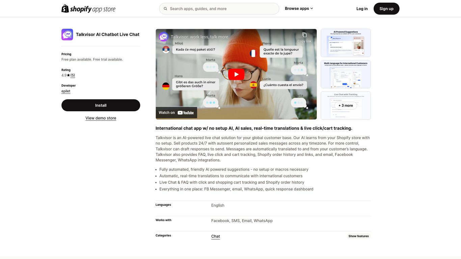The height and width of the screenshot is (259, 461).
Task: Play the YouTube video
Action: click(x=236, y=74)
